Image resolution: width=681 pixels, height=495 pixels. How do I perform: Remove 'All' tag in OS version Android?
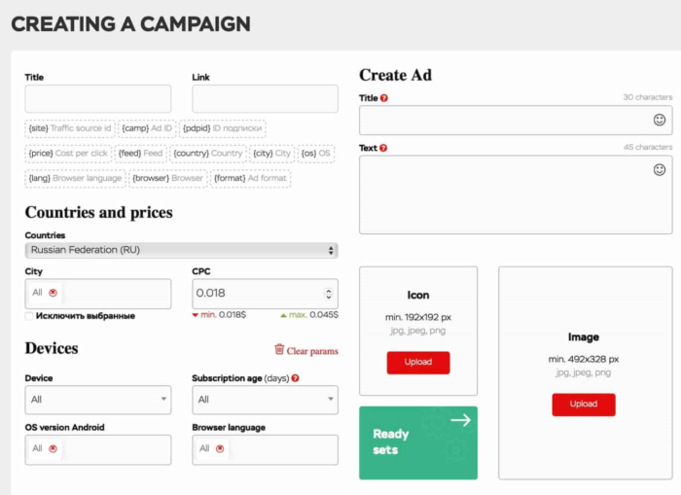[53, 448]
